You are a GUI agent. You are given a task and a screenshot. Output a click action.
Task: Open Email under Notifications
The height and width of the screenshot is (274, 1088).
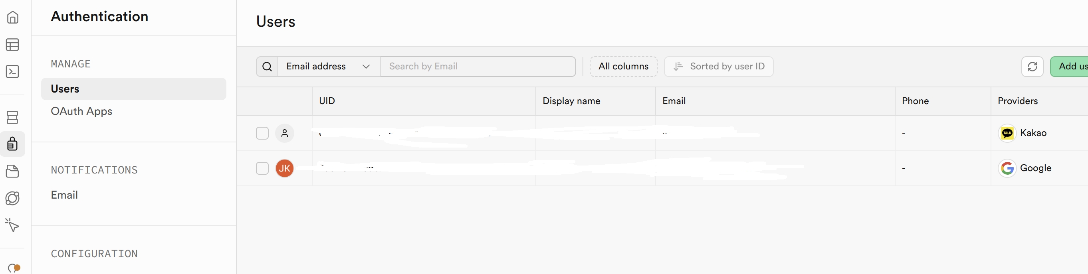pyautogui.click(x=64, y=195)
